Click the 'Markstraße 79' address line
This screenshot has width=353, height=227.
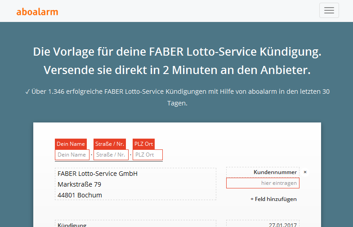point(79,184)
